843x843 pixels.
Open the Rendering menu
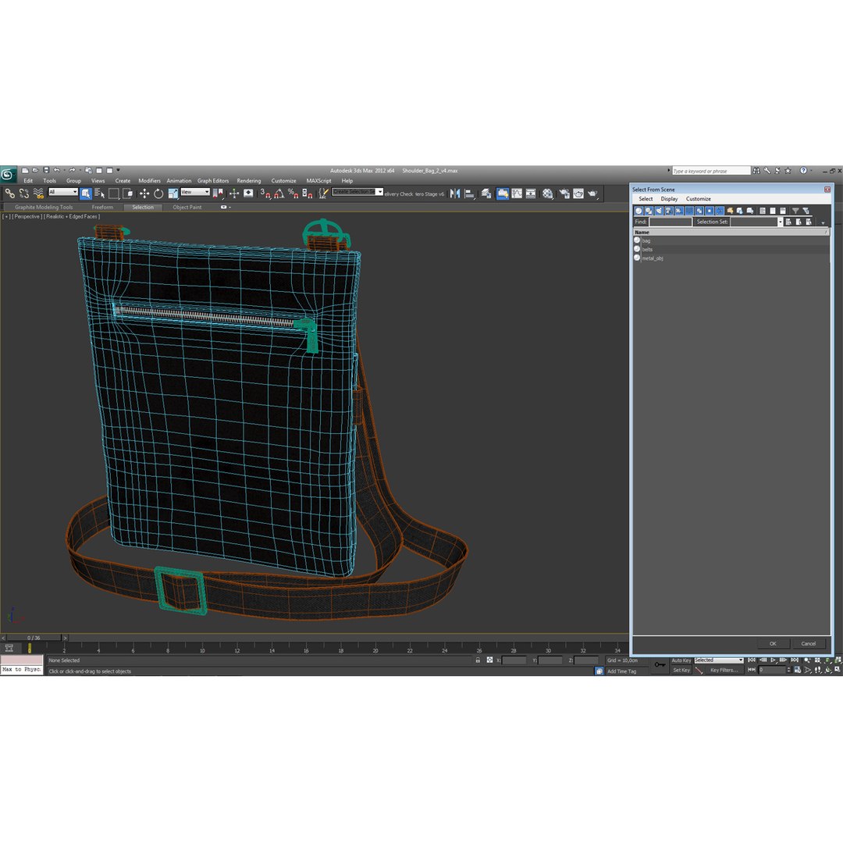[248, 180]
